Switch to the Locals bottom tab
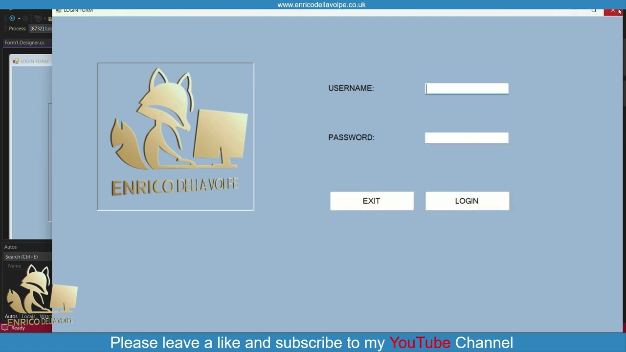This screenshot has width=626, height=352. coord(28,316)
